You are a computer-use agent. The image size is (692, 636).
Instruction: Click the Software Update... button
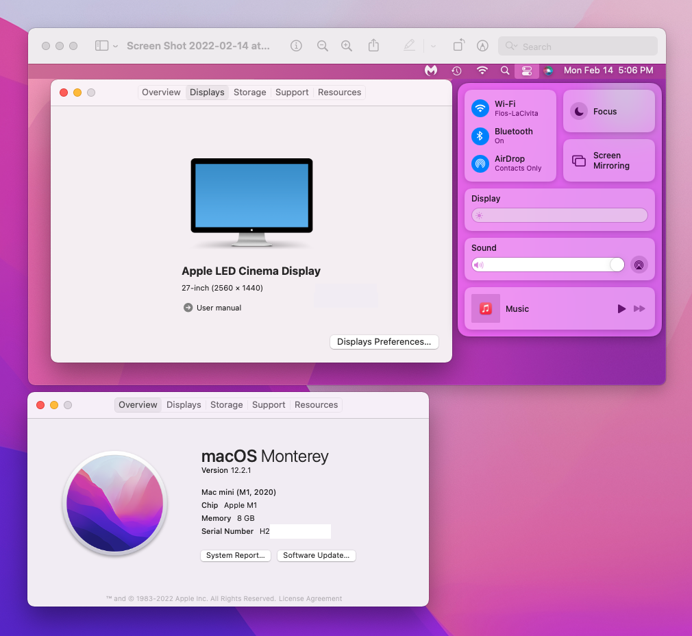pos(317,555)
